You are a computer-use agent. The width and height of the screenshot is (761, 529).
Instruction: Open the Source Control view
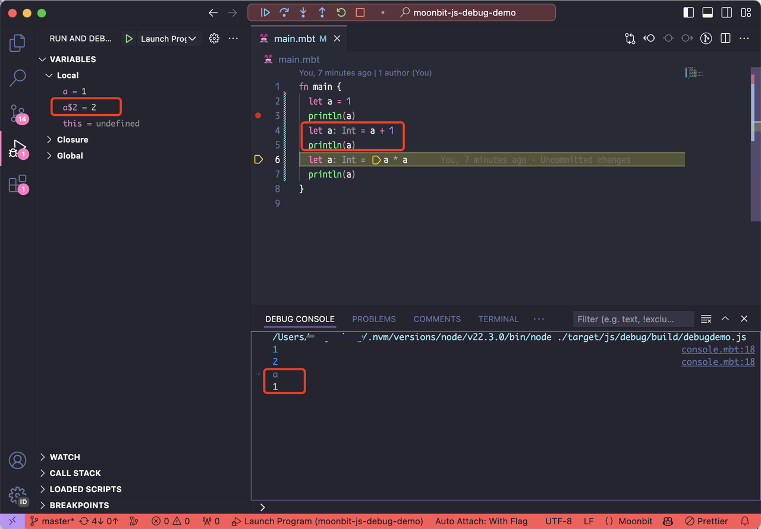click(18, 112)
